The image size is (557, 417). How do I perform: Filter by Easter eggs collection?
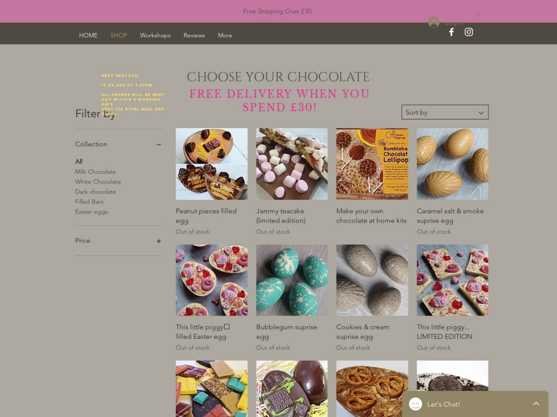pos(91,212)
